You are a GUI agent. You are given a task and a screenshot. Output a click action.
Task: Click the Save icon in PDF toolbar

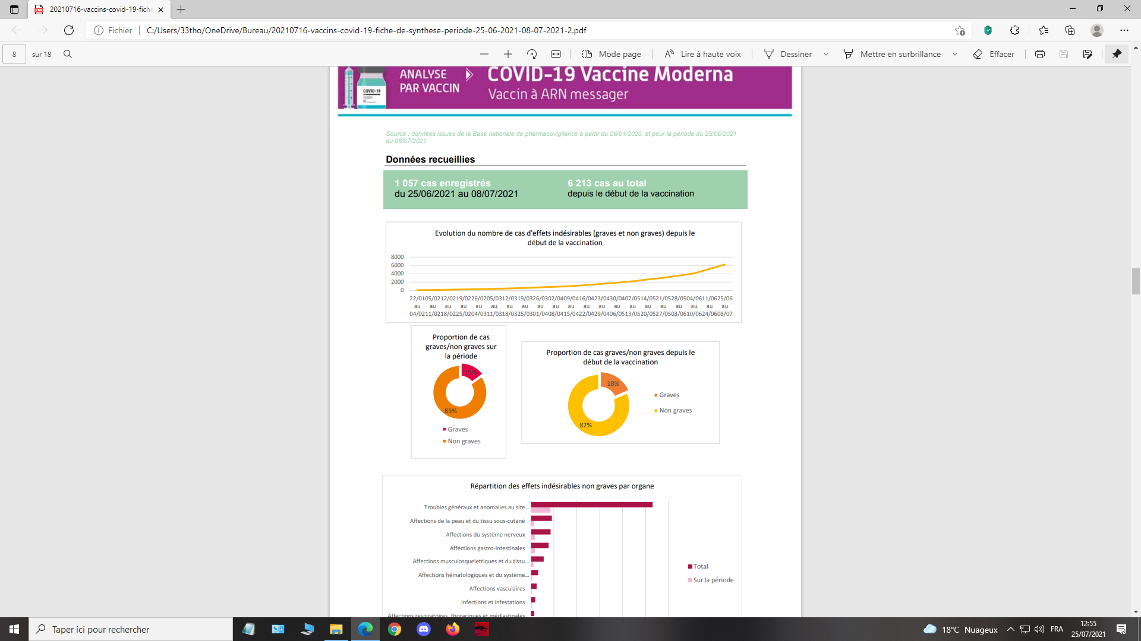(1064, 54)
